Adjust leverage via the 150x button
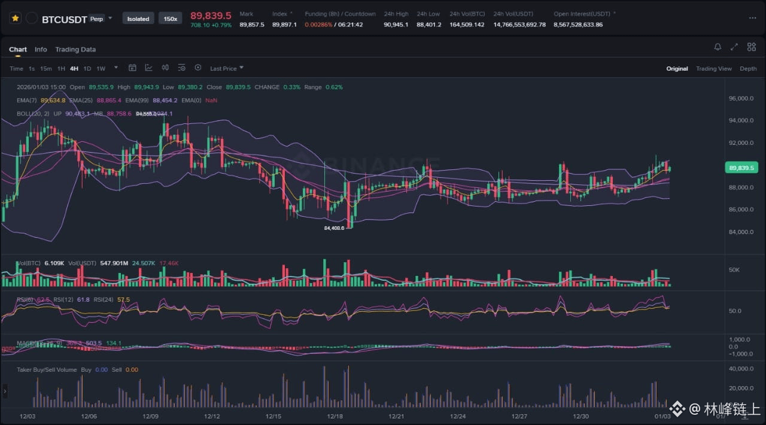766x425 pixels. click(x=171, y=19)
